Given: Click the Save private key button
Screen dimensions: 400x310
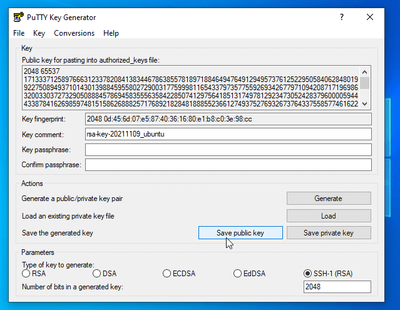Looking at the screenshot, I should point(329,233).
